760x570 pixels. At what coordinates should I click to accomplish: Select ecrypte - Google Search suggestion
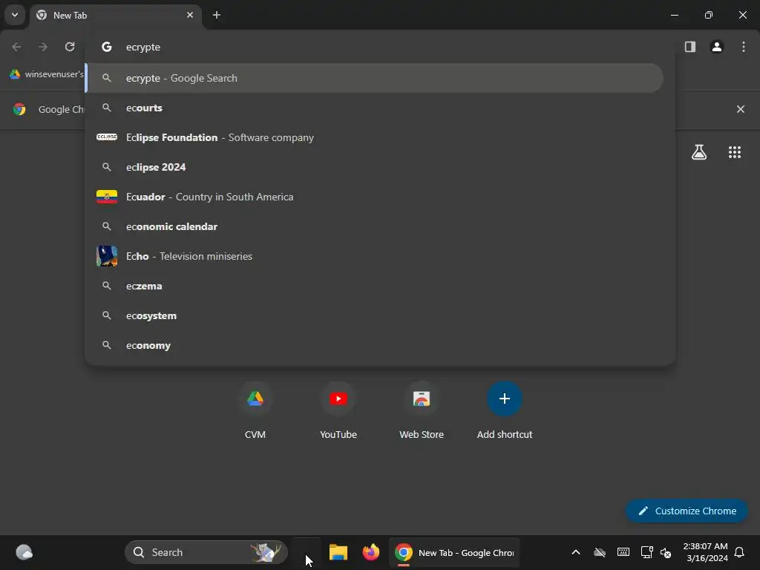click(x=375, y=78)
